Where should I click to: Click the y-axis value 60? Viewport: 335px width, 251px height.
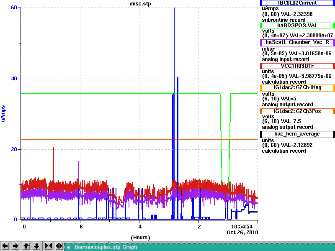tap(14, 8)
